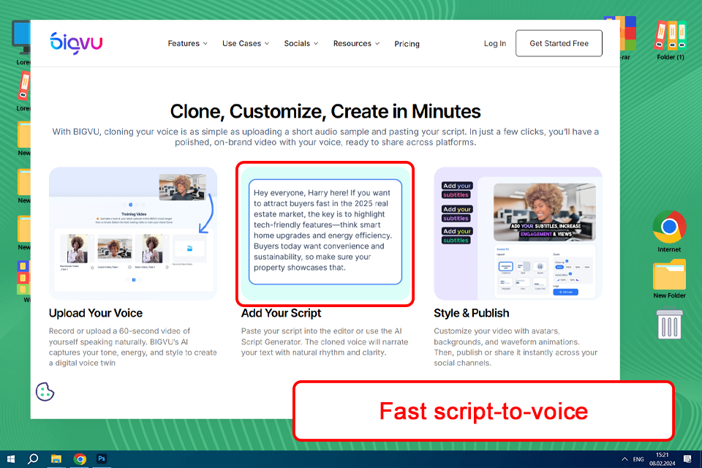Click the -rar archive desktop icon

coord(627,38)
